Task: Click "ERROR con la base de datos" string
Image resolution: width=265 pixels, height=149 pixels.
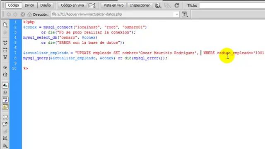Action: 88,43
